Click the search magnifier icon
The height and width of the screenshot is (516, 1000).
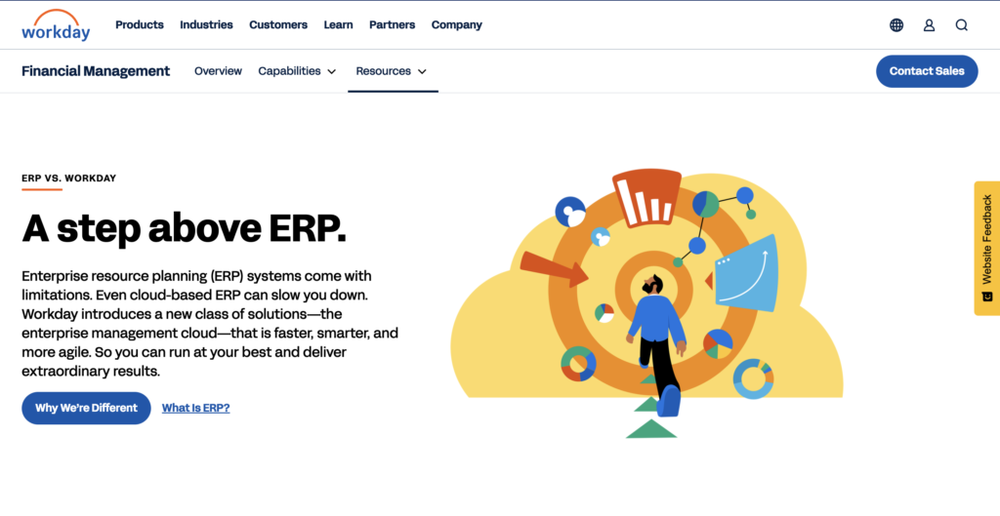click(961, 24)
